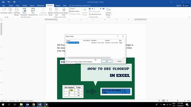
Task: Open the File tab
Action: [x=4, y=5]
